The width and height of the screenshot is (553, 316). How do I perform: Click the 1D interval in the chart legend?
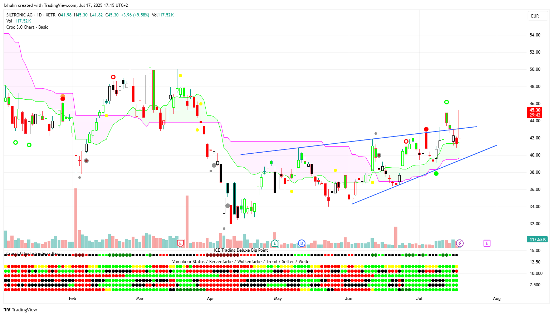[39, 15]
